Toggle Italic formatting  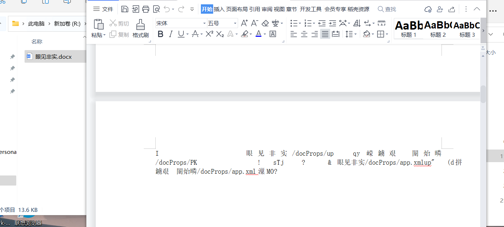[171, 34]
